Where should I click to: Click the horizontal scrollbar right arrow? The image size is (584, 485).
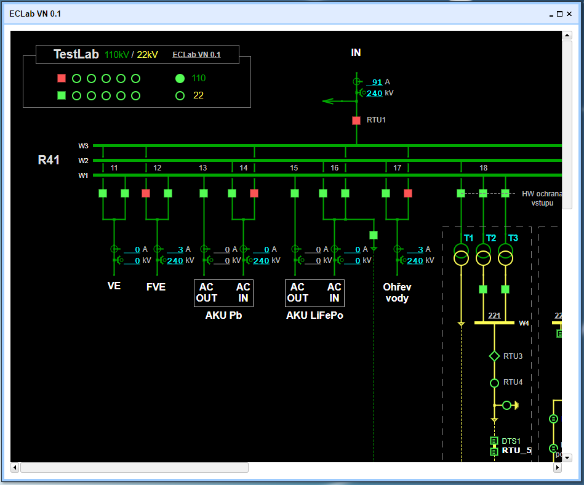tap(558, 467)
